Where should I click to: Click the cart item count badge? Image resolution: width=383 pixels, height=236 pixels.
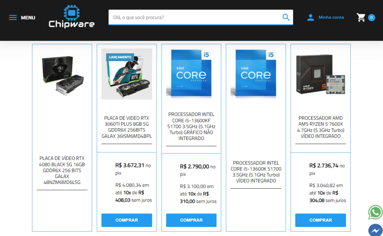pos(371,17)
